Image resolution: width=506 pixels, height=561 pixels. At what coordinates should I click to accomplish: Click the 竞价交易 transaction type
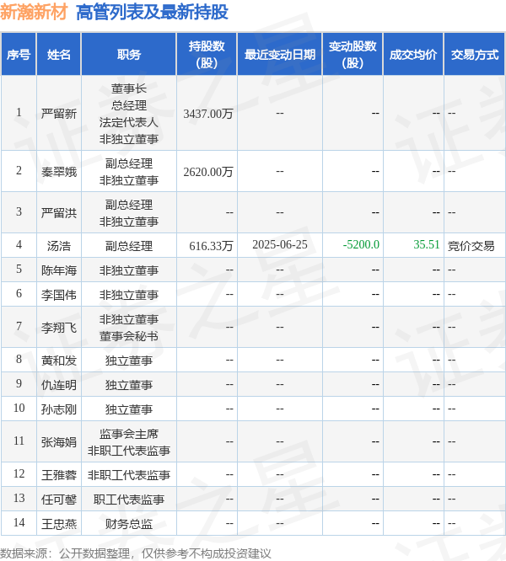click(471, 246)
